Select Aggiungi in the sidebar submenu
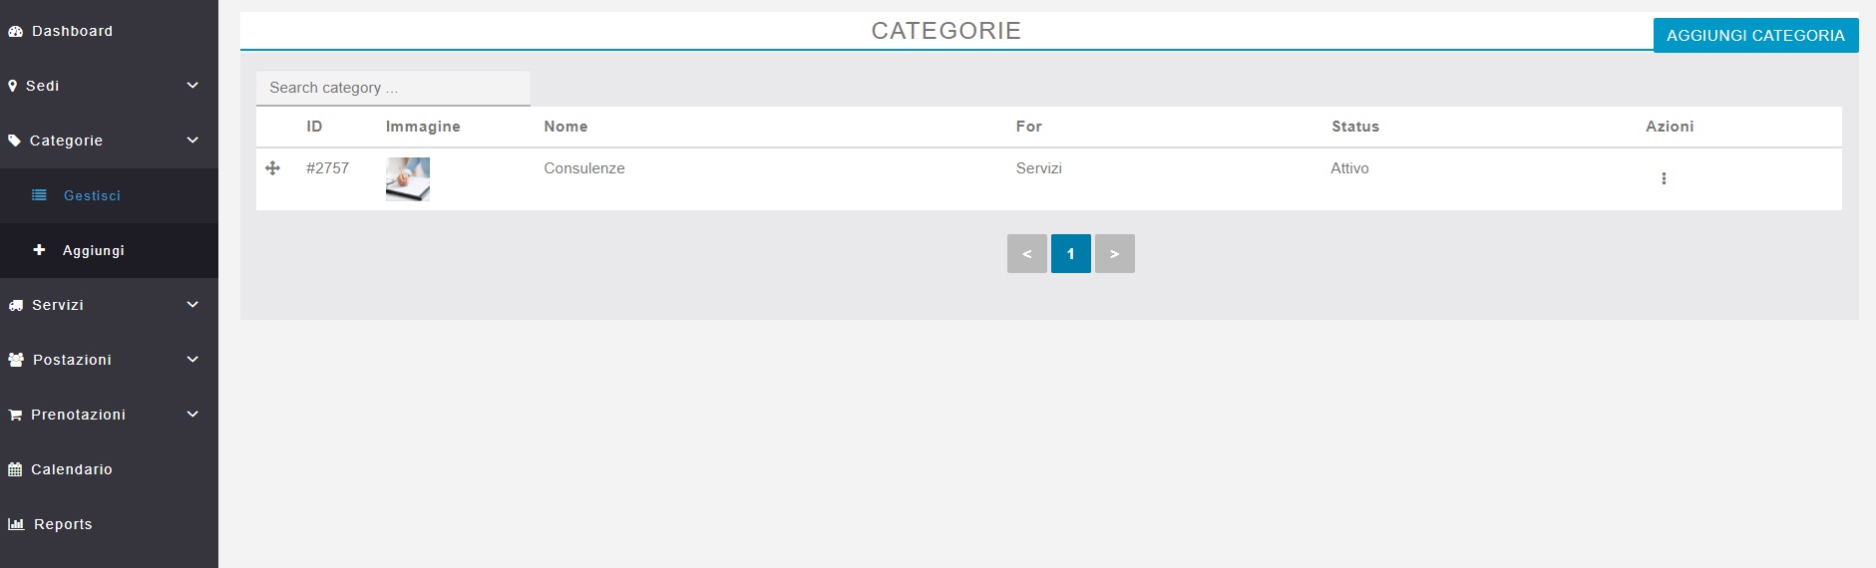The width and height of the screenshot is (1876, 568). pyautogui.click(x=93, y=251)
